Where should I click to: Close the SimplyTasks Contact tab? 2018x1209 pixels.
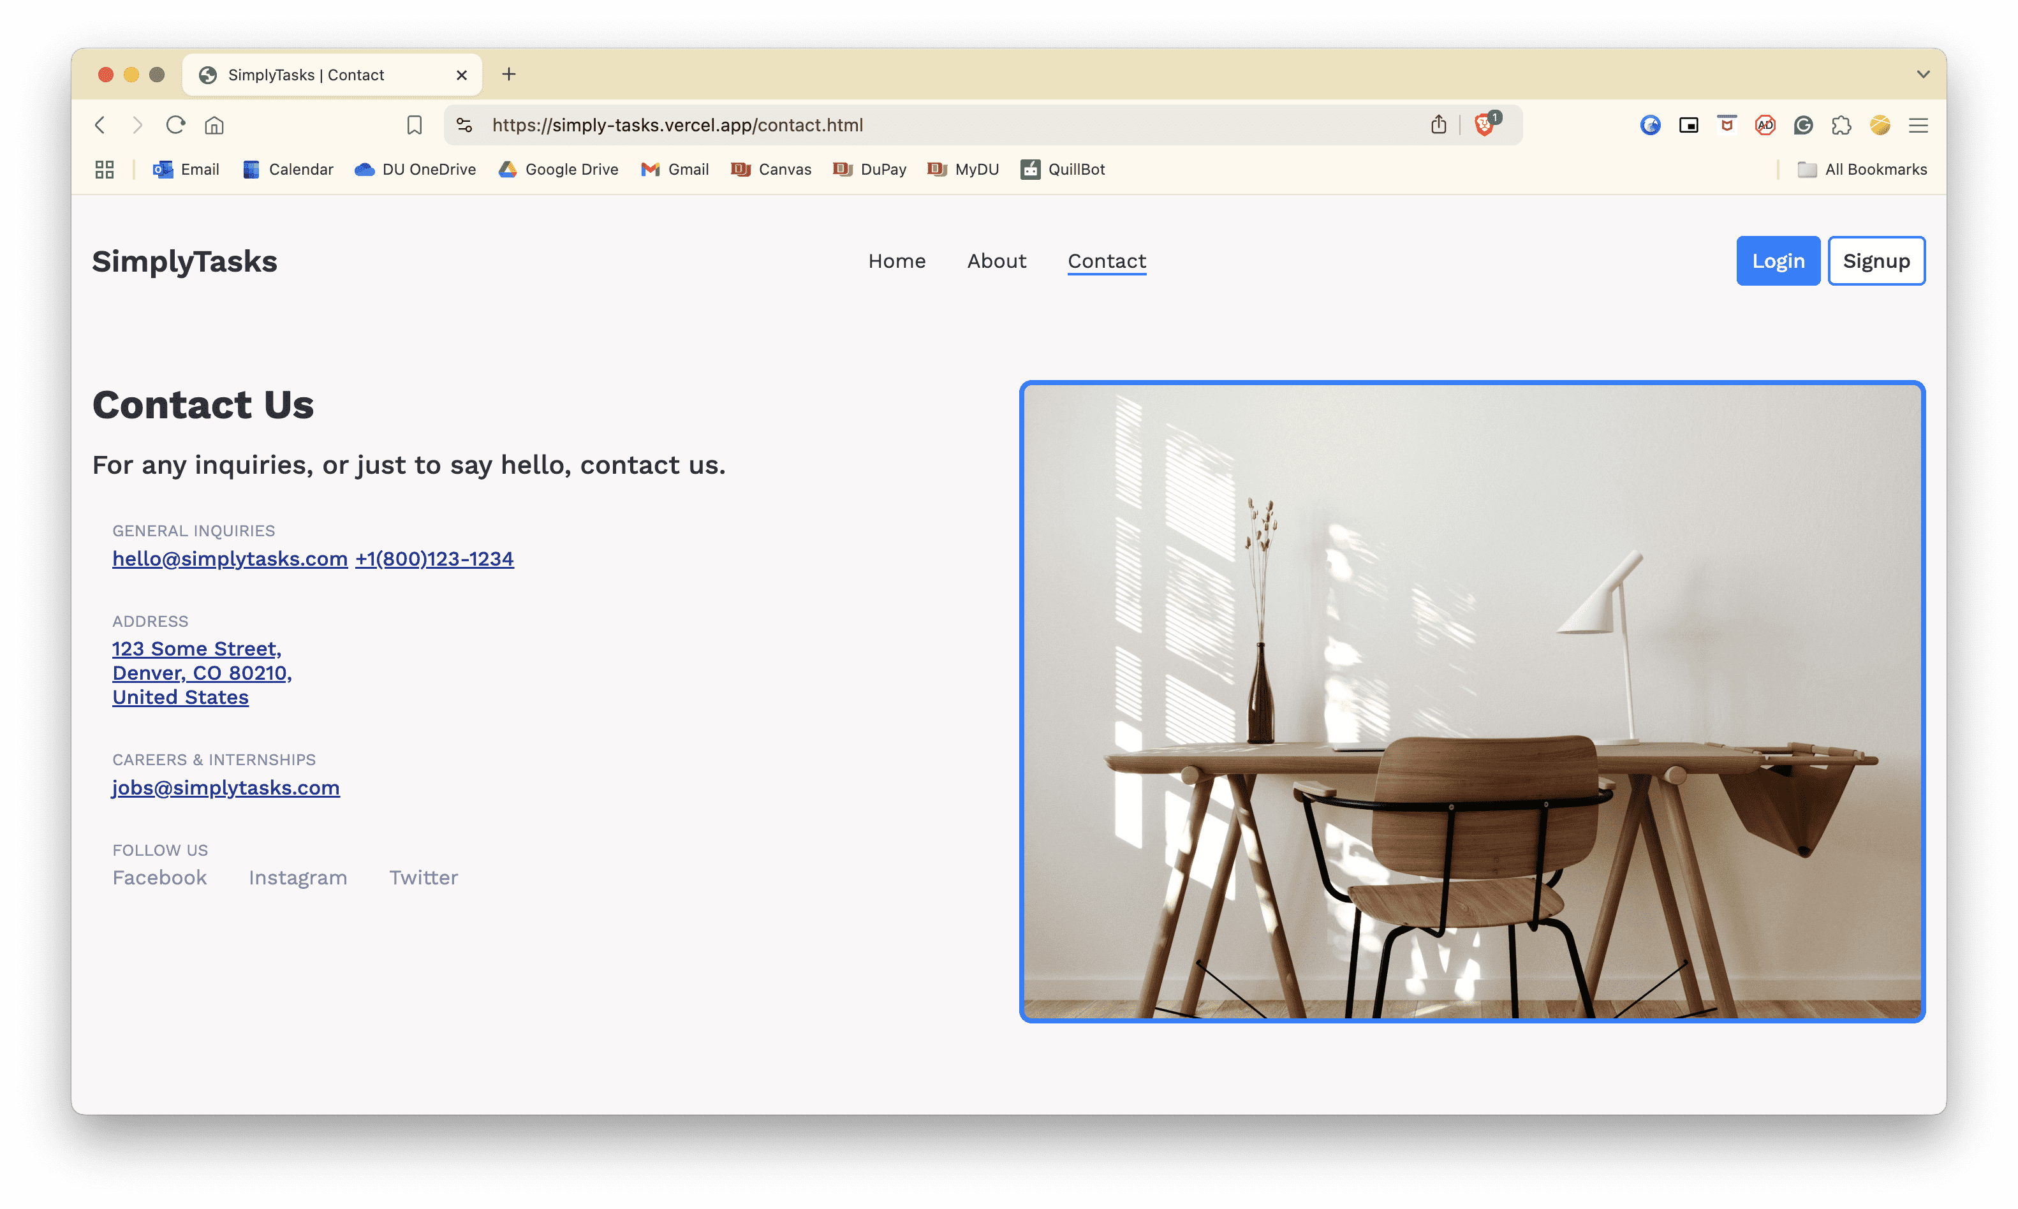[461, 75]
